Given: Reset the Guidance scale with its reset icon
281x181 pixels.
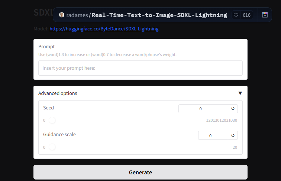Looking at the screenshot, I should [x=233, y=135].
